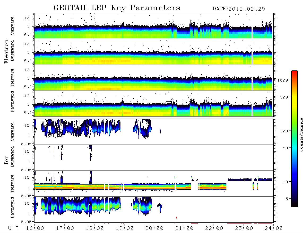This screenshot has height=233, width=303.
Task: Click the Electron Duskward spectrogram panel
Action: 154,52
